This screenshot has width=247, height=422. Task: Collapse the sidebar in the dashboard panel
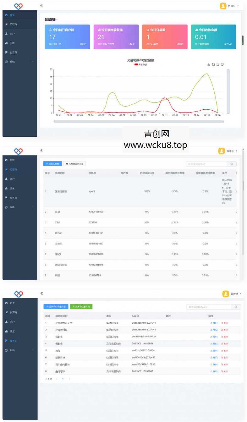pos(41,6)
